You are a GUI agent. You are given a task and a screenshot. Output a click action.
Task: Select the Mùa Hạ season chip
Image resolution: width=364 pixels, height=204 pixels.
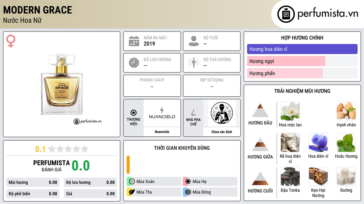click(210, 181)
